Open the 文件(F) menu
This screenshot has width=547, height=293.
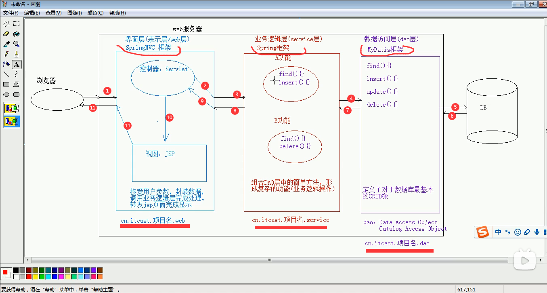click(11, 13)
